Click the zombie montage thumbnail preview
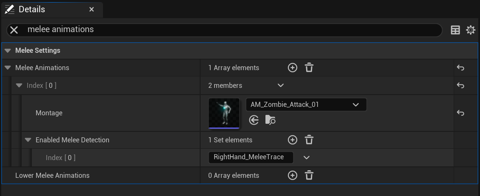 tap(224, 113)
